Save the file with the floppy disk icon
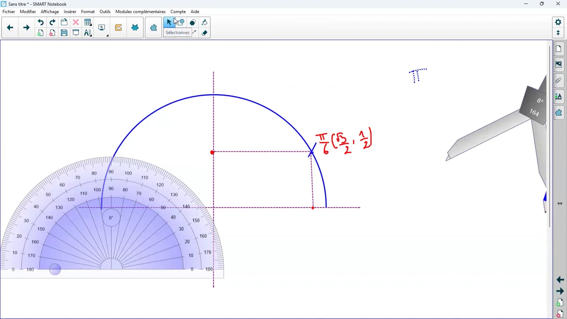The image size is (567, 319). point(64,33)
